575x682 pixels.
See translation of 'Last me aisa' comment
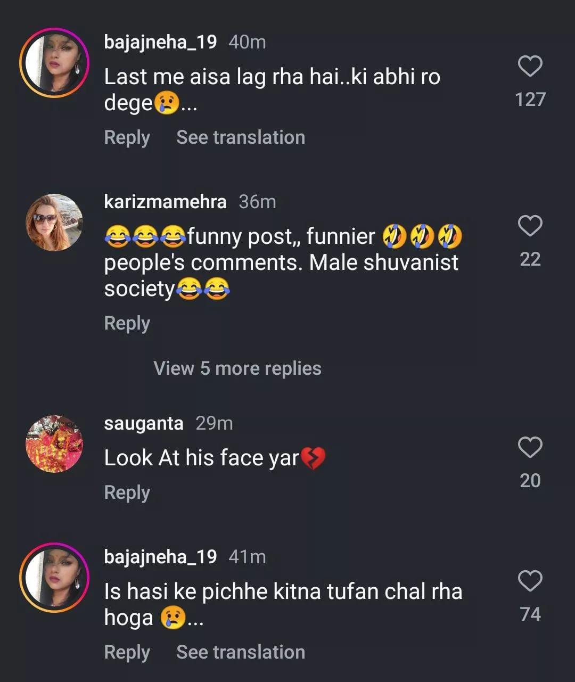[241, 137]
